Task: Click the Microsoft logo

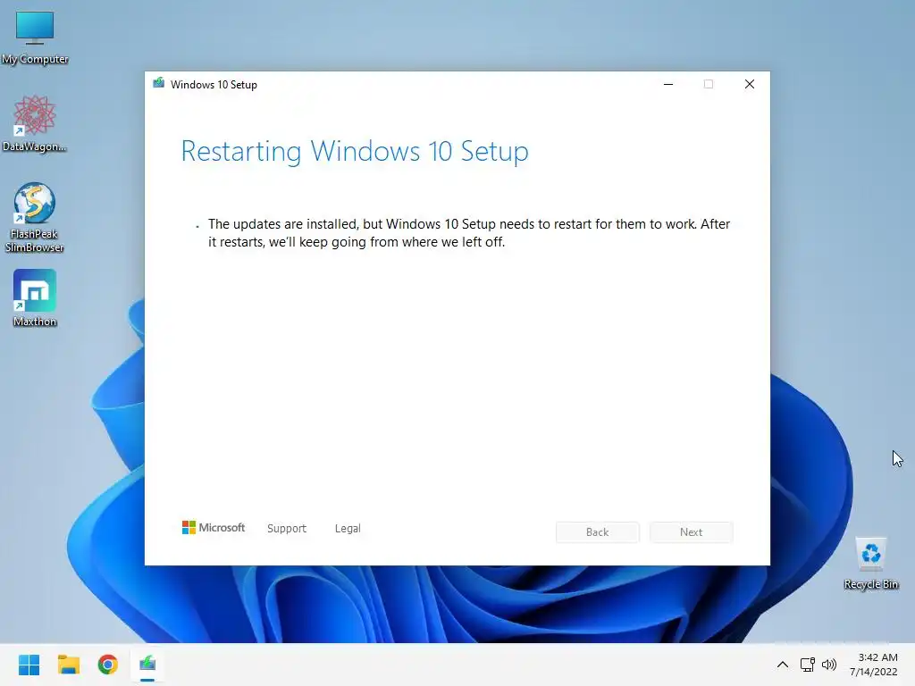Action: pyautogui.click(x=214, y=528)
